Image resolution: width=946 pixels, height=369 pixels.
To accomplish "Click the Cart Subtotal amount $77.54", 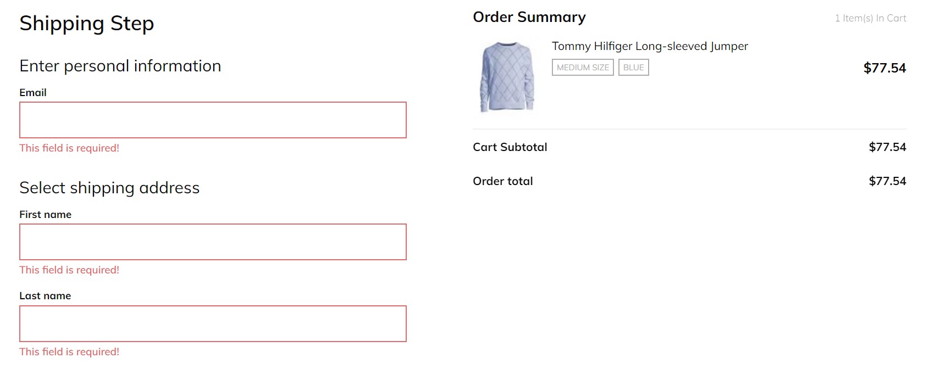I will tap(887, 147).
